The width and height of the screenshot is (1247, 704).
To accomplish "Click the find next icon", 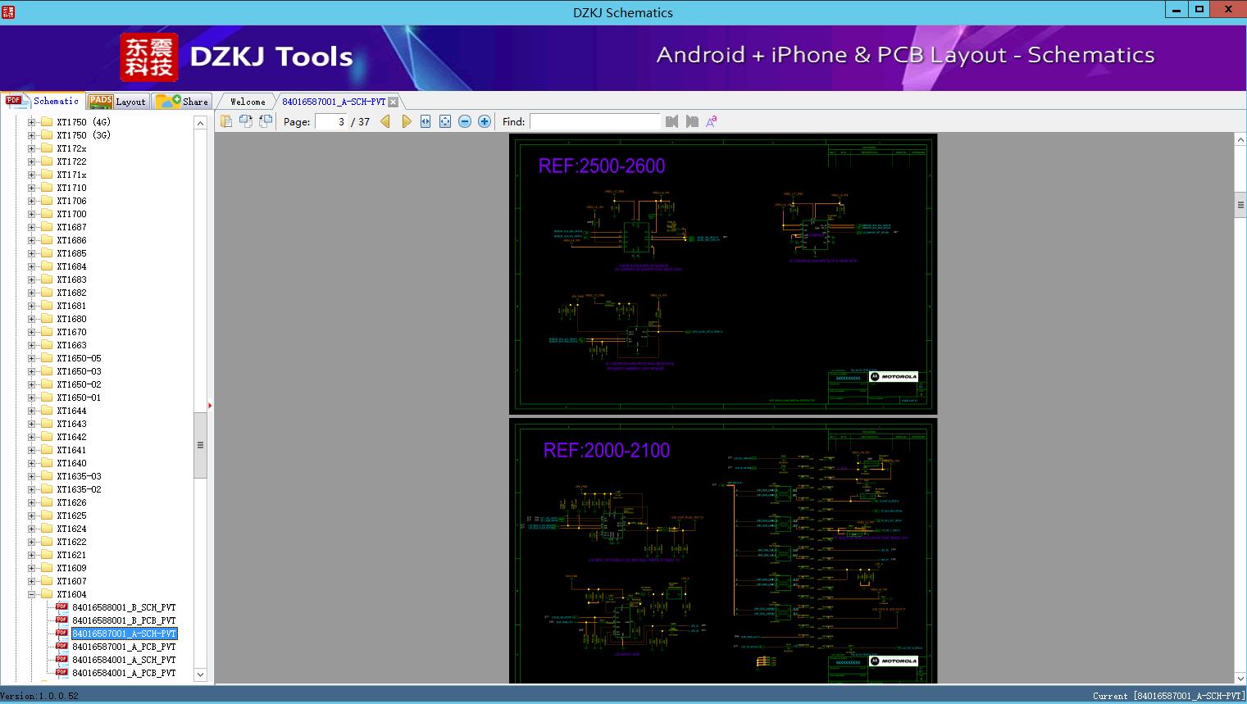I will 692,121.
